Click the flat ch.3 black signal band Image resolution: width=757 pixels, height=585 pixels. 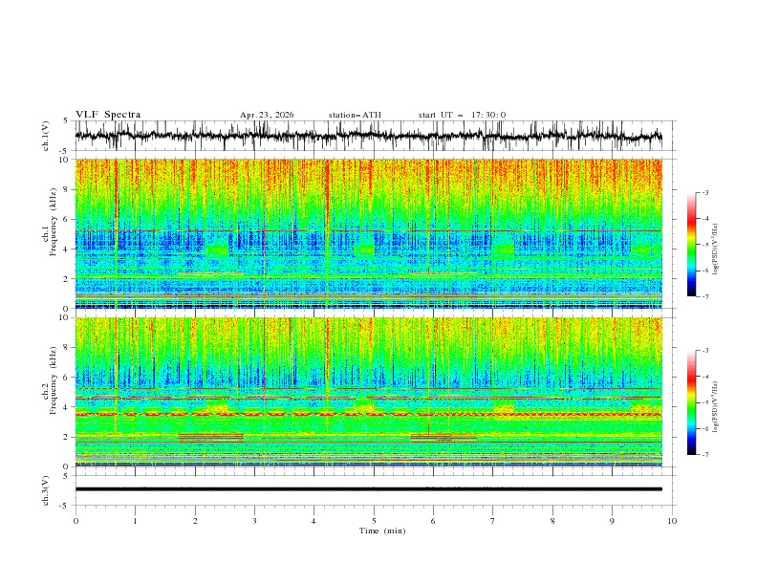[x=368, y=489]
